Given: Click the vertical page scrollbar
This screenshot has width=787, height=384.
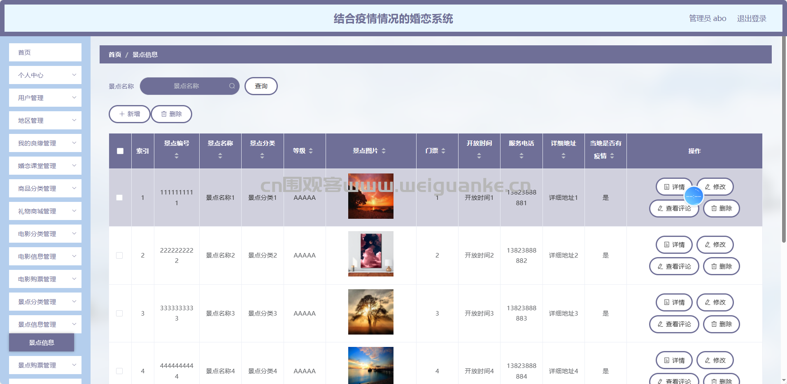Looking at the screenshot, I should coord(784,140).
